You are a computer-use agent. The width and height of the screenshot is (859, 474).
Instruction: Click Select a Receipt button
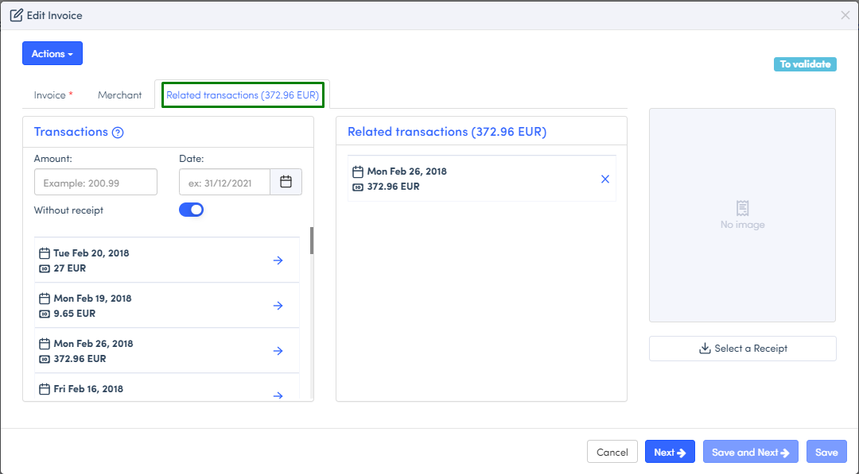tap(742, 349)
